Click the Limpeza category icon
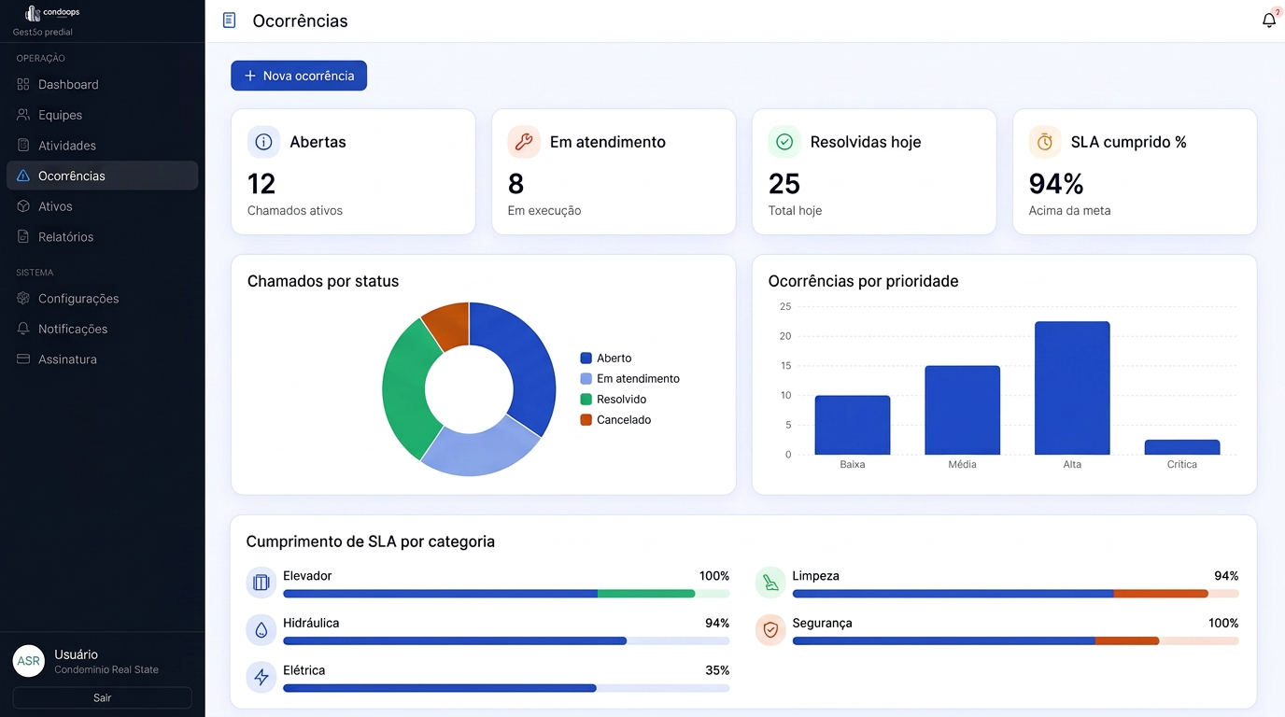Screen dimensions: 1285x717 click(x=770, y=583)
